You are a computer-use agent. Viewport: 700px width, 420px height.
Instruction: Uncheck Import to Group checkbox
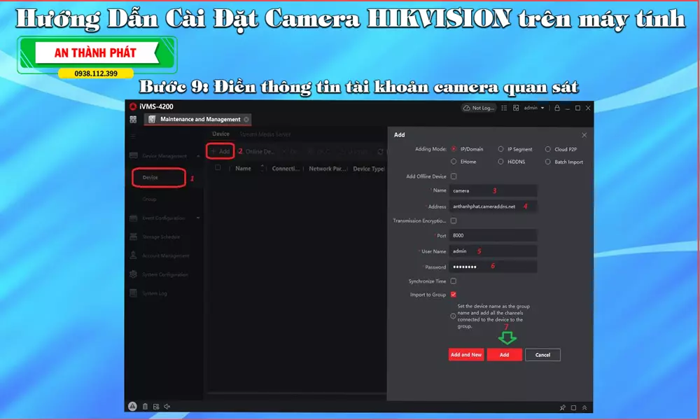click(454, 295)
